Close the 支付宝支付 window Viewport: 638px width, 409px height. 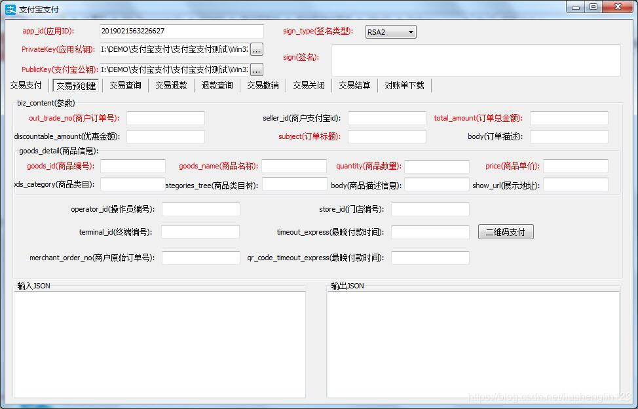(618, 7)
